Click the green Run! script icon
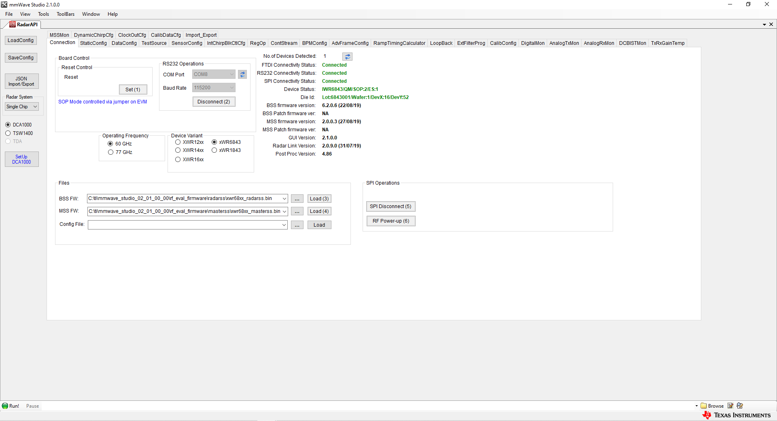 5,406
